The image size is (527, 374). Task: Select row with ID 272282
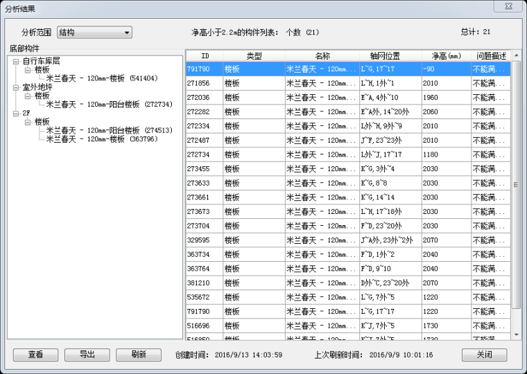(348, 112)
